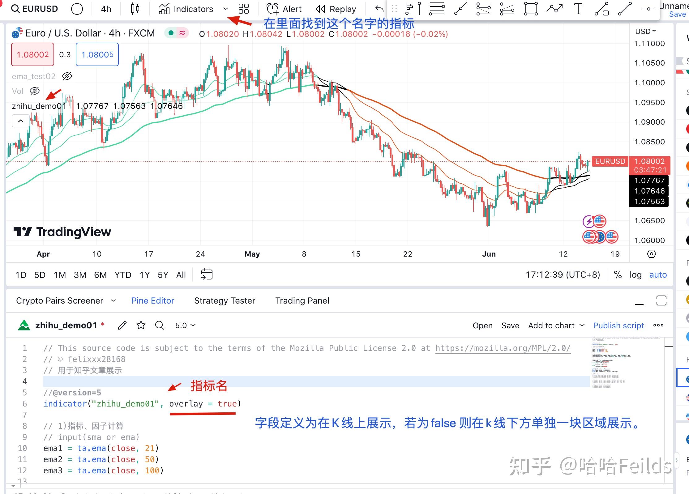Switch to the Strategy Tester tab
The width and height of the screenshot is (689, 494).
225,300
